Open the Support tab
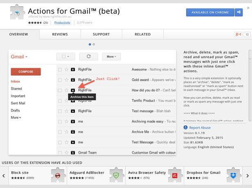This screenshot has height=188, width=252. 101,34
